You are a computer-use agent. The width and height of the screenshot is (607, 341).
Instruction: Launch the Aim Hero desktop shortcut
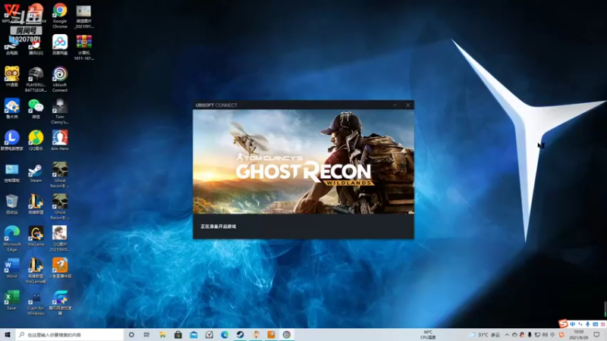coord(60,140)
